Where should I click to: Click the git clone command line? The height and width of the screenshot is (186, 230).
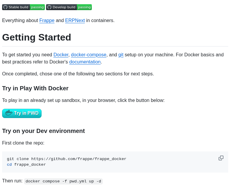(x=67, y=159)
